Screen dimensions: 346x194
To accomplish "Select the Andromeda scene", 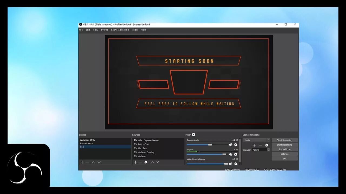I will tap(105, 143).
